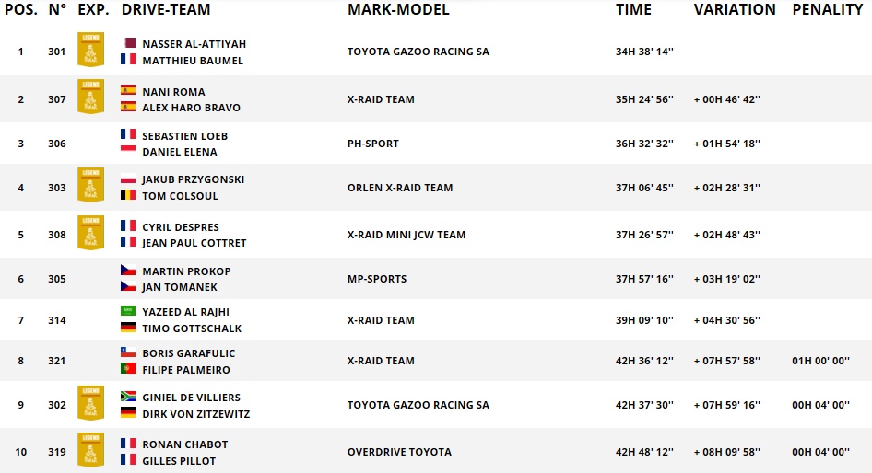Viewport: 872px width, 473px height.
Task: Click the Belgian flag next to Tom Colsoul
Action: (x=128, y=195)
